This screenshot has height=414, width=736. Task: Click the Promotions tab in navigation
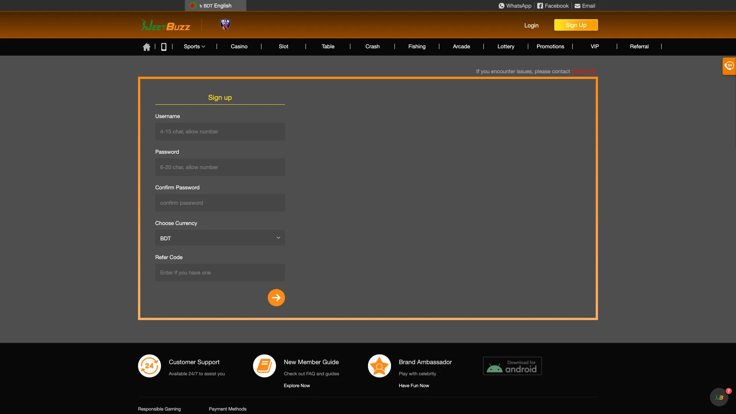[550, 46]
